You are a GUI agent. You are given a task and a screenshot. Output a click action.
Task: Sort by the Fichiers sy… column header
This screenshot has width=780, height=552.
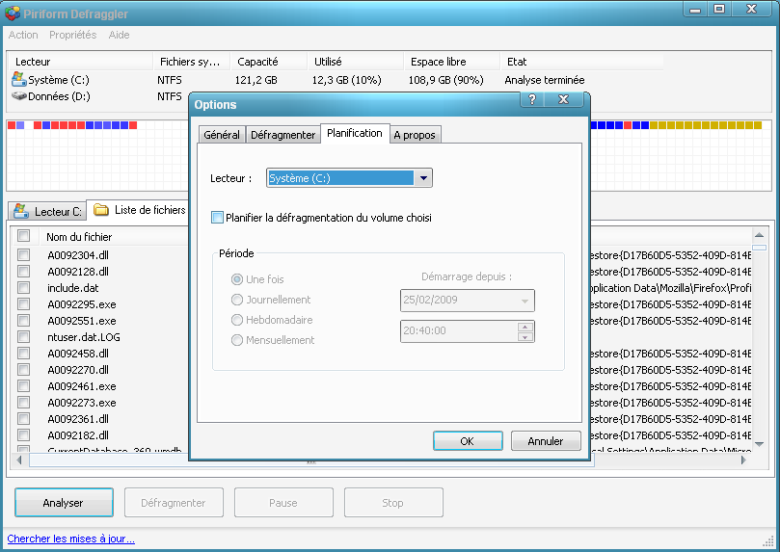click(192, 62)
